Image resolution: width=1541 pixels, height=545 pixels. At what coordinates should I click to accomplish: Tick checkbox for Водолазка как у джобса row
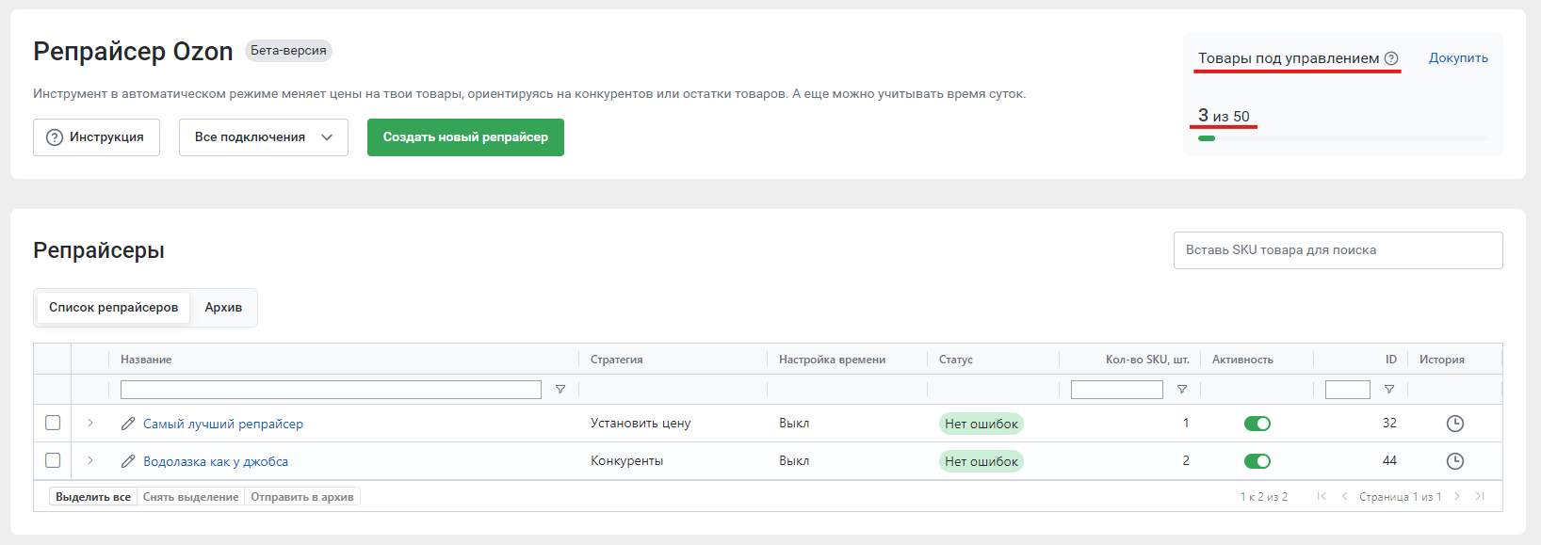coord(53,460)
